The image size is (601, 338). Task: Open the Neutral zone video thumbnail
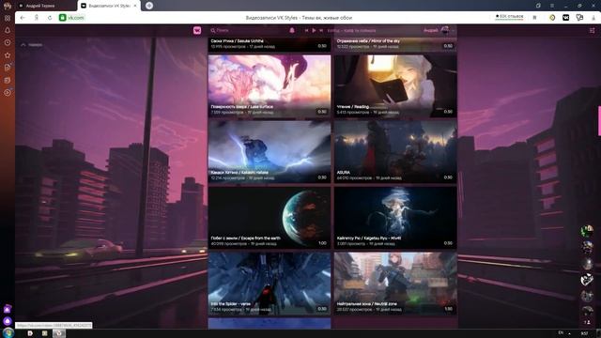tap(395, 284)
